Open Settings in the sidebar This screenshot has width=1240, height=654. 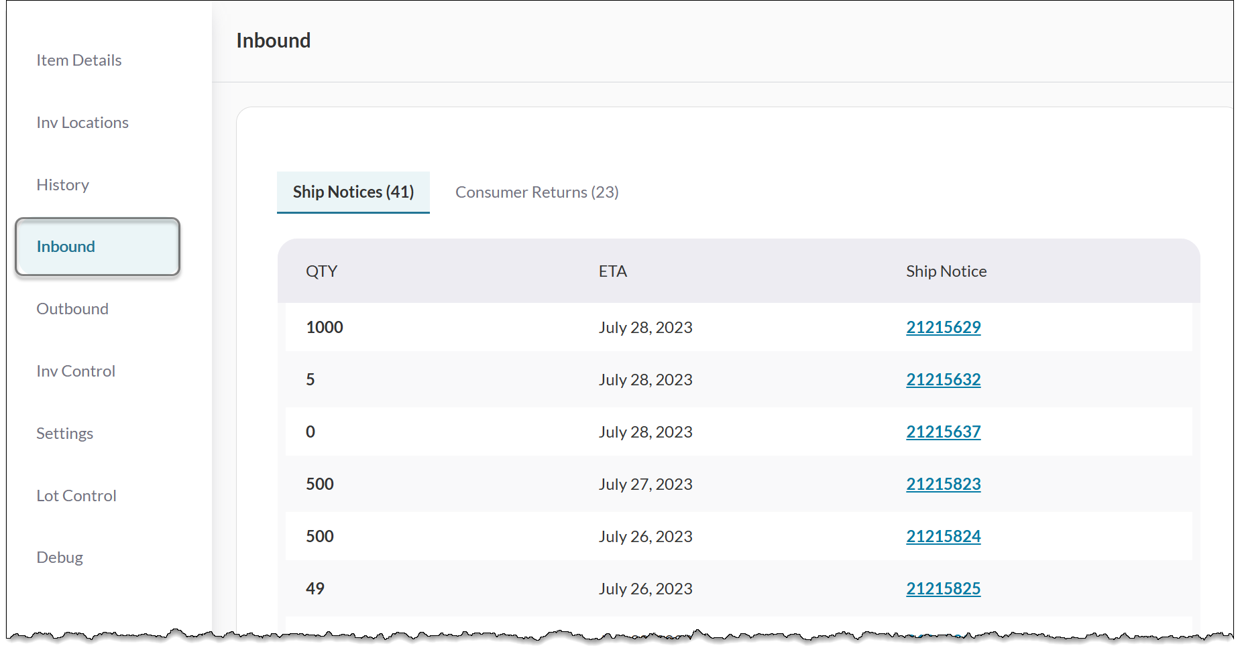[x=64, y=434]
